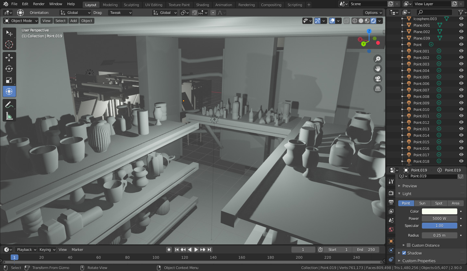This screenshot has width=467, height=271.
Task: Open the Keying dropdown in the timeline
Action: coord(47,250)
